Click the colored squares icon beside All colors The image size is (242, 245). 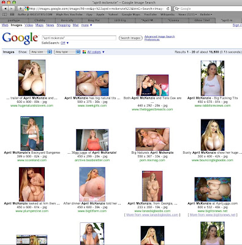84,52
